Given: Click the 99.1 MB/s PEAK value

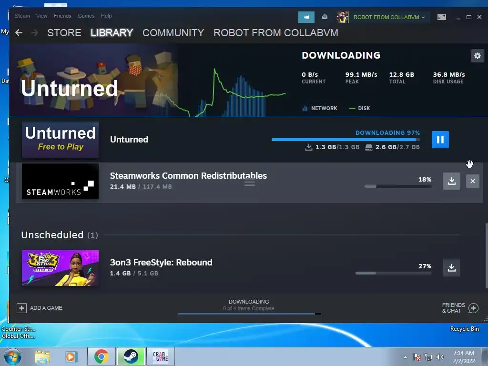Looking at the screenshot, I should point(361,75).
